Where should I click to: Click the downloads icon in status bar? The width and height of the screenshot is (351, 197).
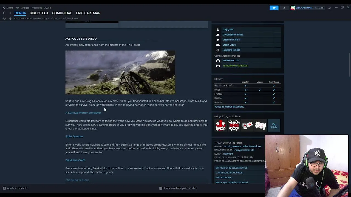(161, 188)
